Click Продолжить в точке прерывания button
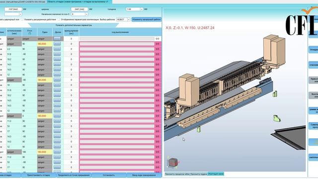The height and width of the screenshot is (179, 318). pos(74,175)
